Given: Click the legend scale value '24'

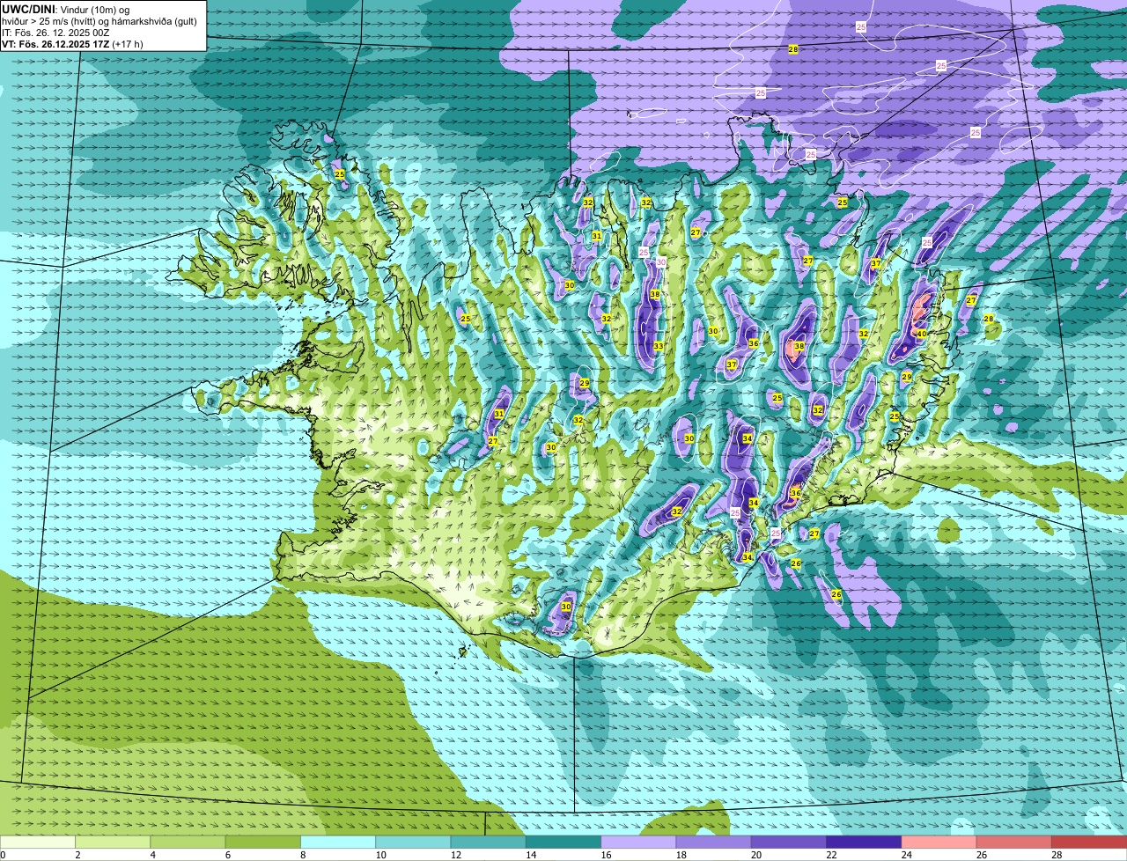Looking at the screenshot, I should [x=907, y=855].
